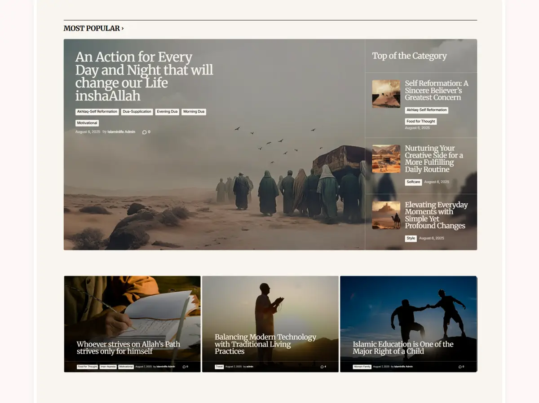Click the 'Selfcare' category tag
The image size is (539, 403).
point(413,182)
